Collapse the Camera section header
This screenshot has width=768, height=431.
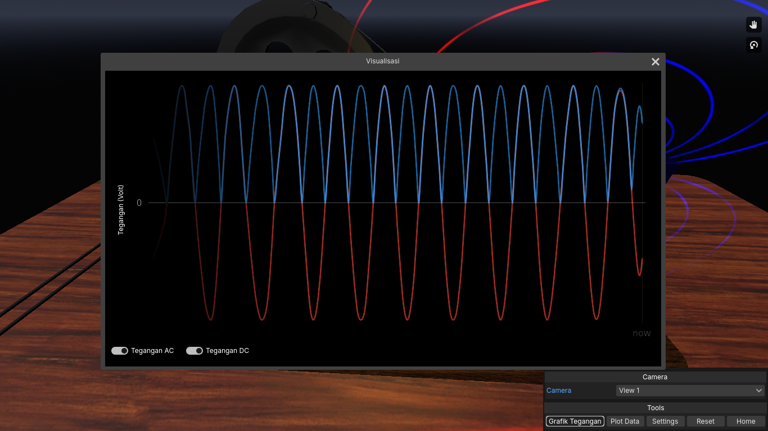point(655,377)
